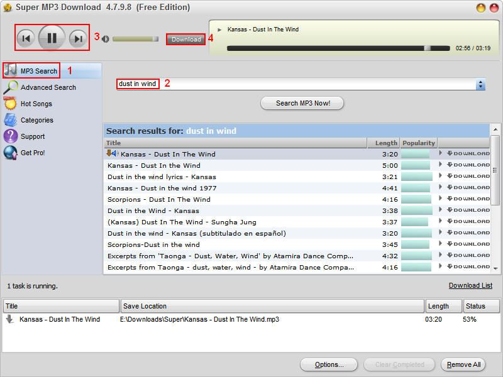The width and height of the screenshot is (503, 377).
Task: Click the Status column header in download list
Action: click(481, 306)
